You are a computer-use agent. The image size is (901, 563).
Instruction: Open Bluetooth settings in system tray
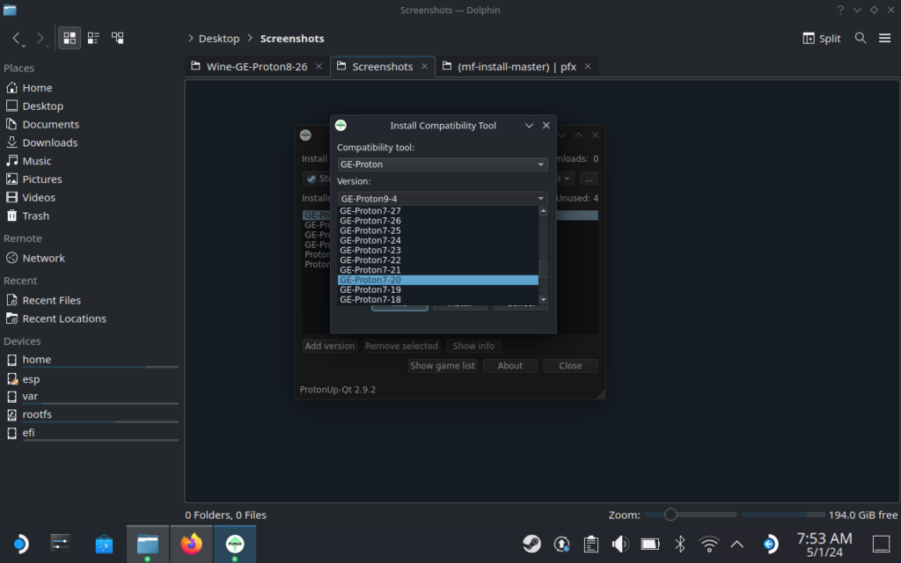[680, 544]
